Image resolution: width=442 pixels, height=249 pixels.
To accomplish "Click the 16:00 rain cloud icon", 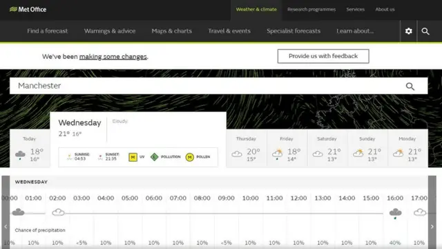I will pyautogui.click(x=395, y=213).
